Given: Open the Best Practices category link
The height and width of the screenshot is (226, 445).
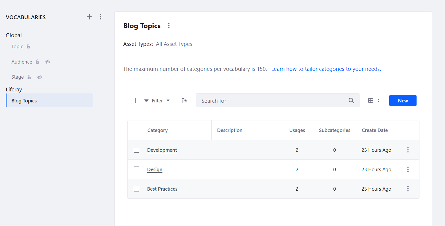Looking at the screenshot, I should tap(162, 189).
